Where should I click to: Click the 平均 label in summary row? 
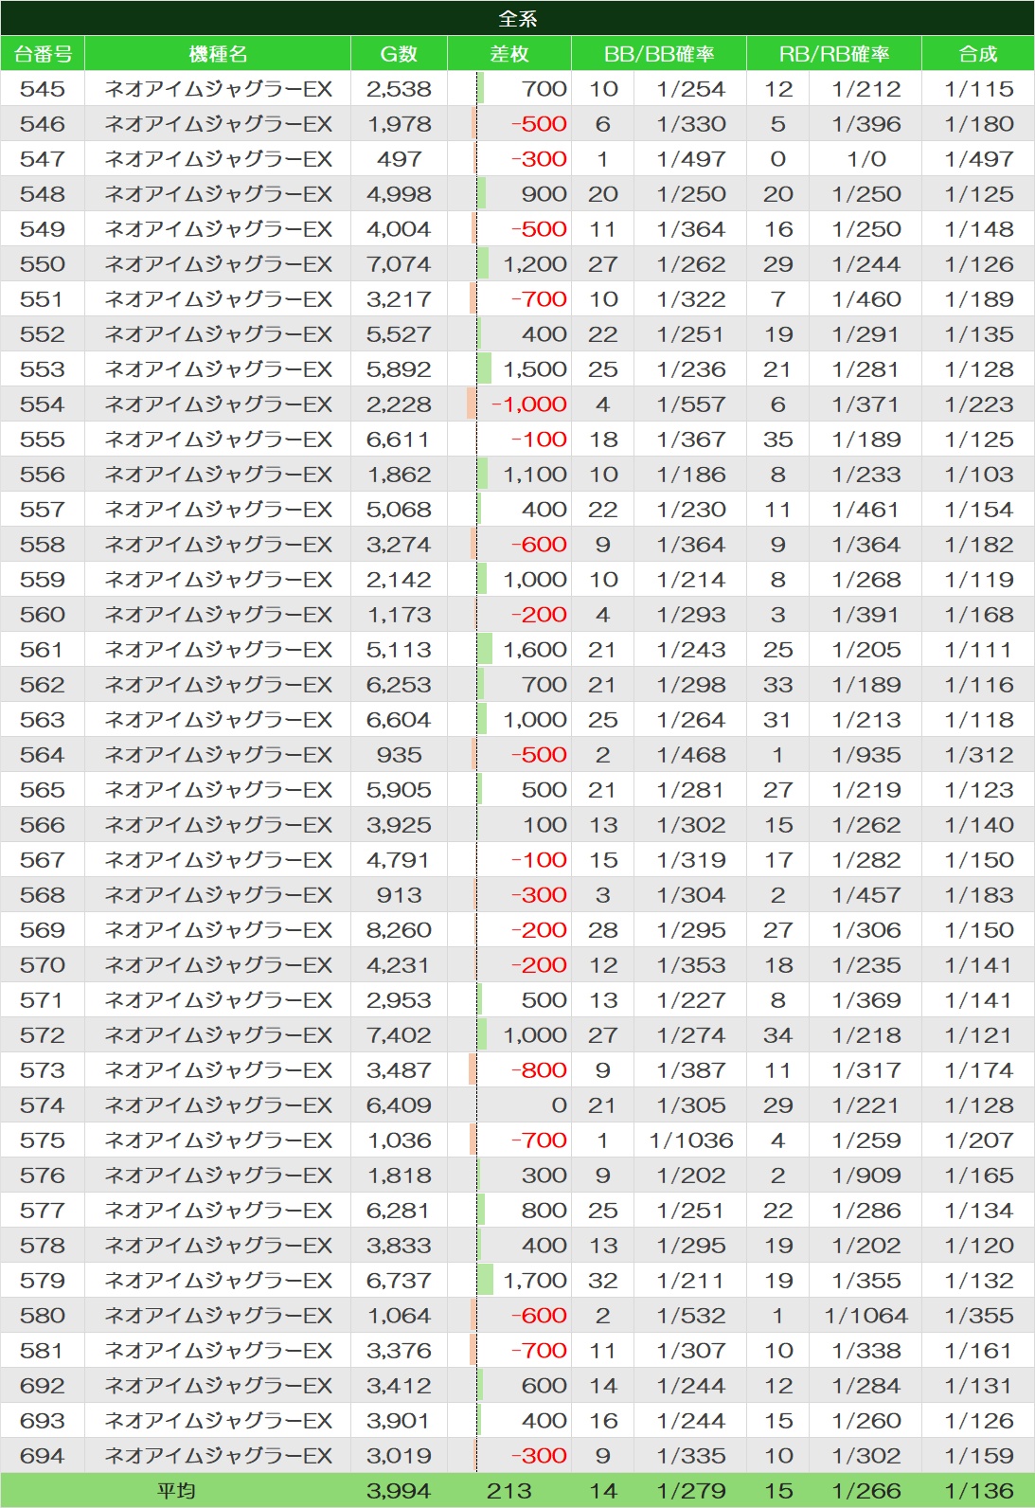176,1491
